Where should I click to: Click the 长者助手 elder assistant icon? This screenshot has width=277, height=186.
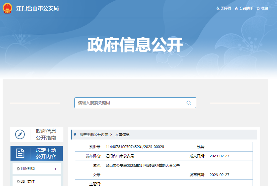click(x=236, y=8)
